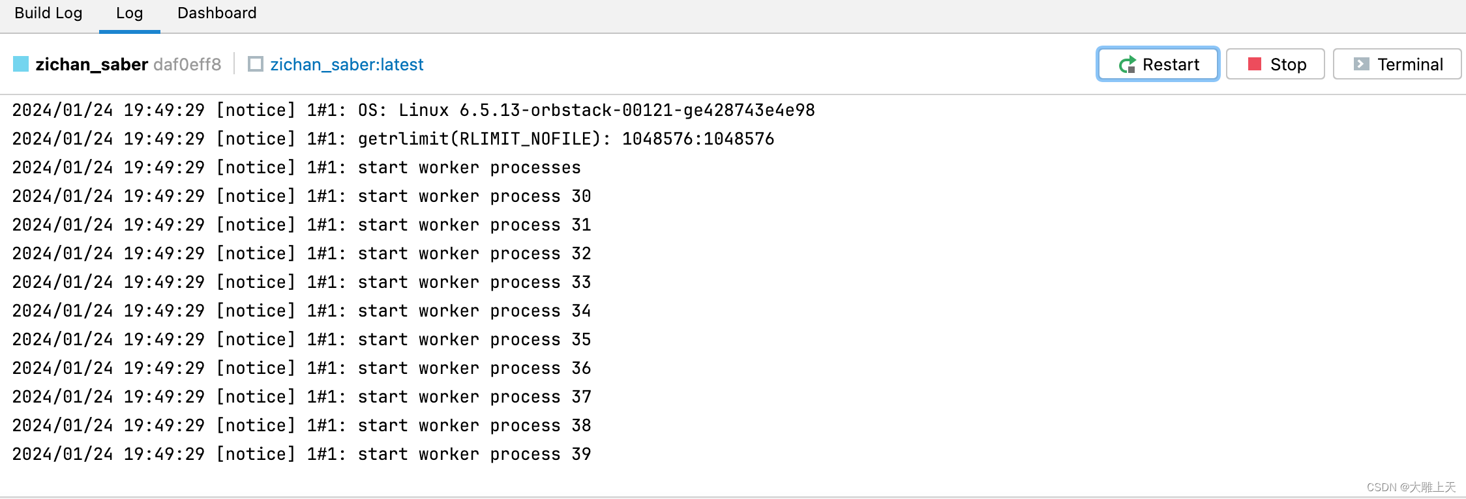Toggle container selection via the cyan indicator
This screenshot has height=499, width=1466.
coord(22,64)
